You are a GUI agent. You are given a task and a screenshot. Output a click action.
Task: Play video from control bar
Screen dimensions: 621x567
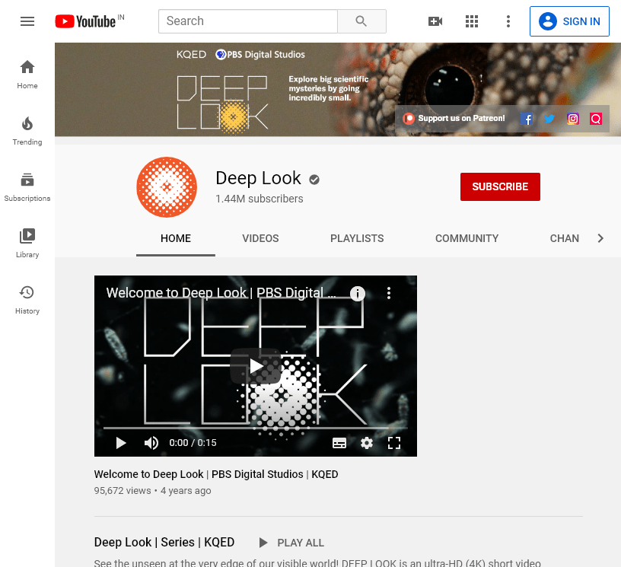(121, 443)
